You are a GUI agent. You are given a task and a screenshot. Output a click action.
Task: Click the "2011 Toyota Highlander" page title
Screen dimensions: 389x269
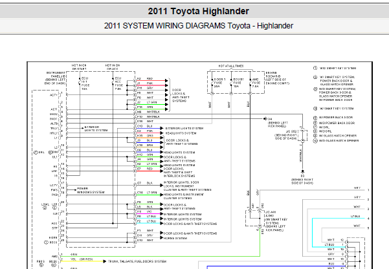(199, 11)
